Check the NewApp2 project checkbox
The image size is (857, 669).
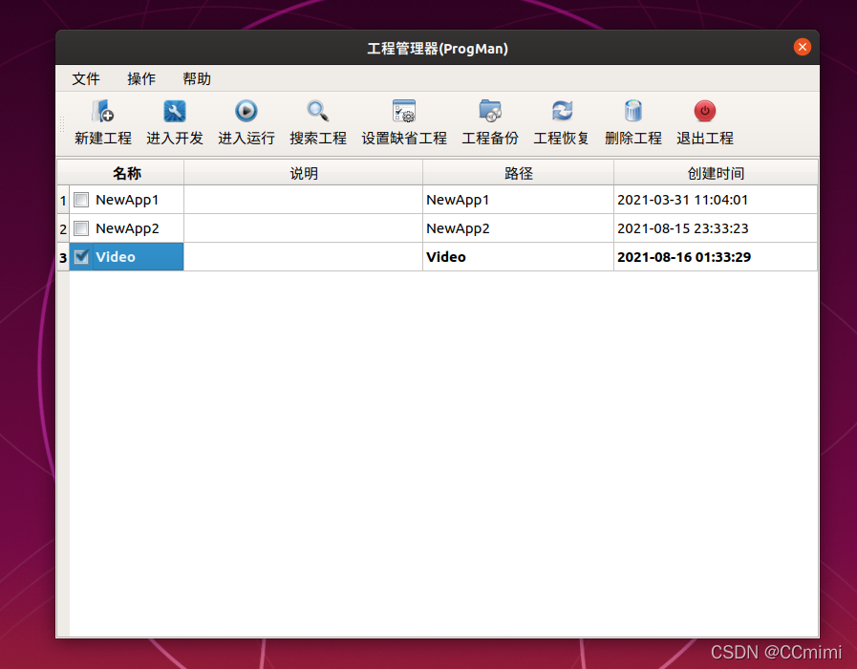81,227
